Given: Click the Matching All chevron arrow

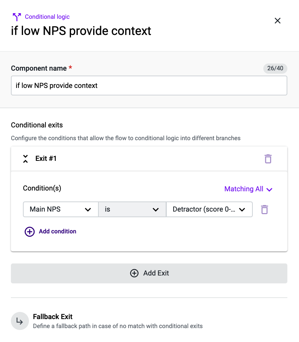Looking at the screenshot, I should [269, 189].
